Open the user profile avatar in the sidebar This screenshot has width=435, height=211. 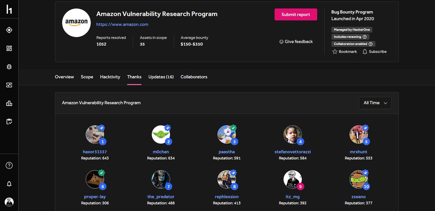click(x=9, y=202)
